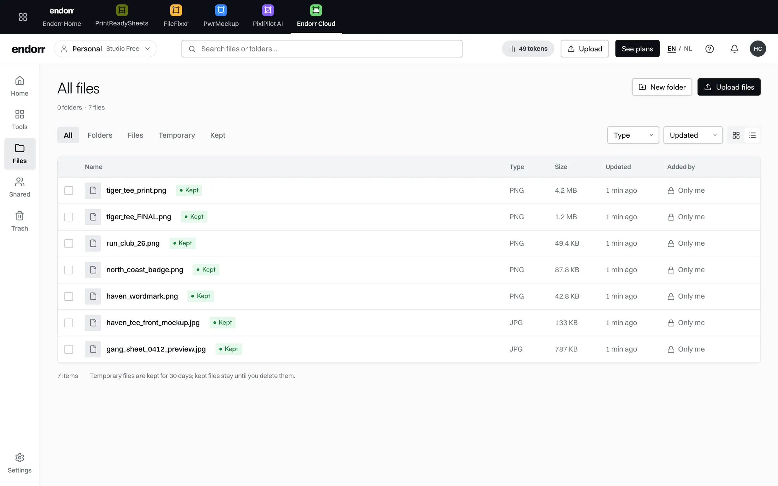
Task: Go to Home in sidebar
Action: (20, 86)
